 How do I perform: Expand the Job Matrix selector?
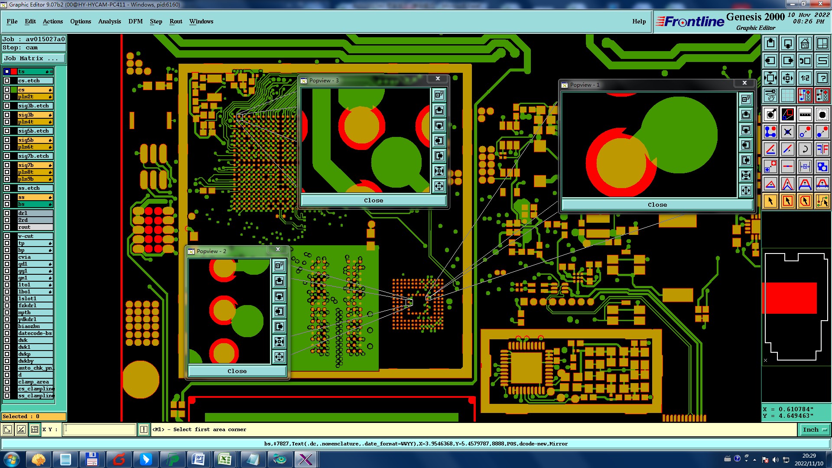[34, 58]
